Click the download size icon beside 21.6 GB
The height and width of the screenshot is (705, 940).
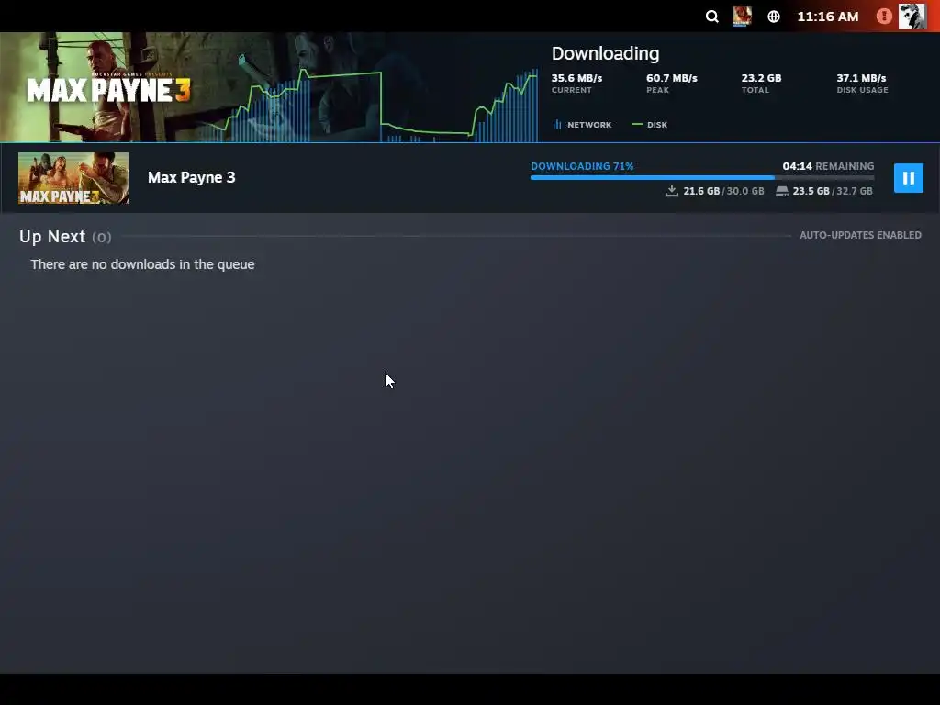click(671, 191)
